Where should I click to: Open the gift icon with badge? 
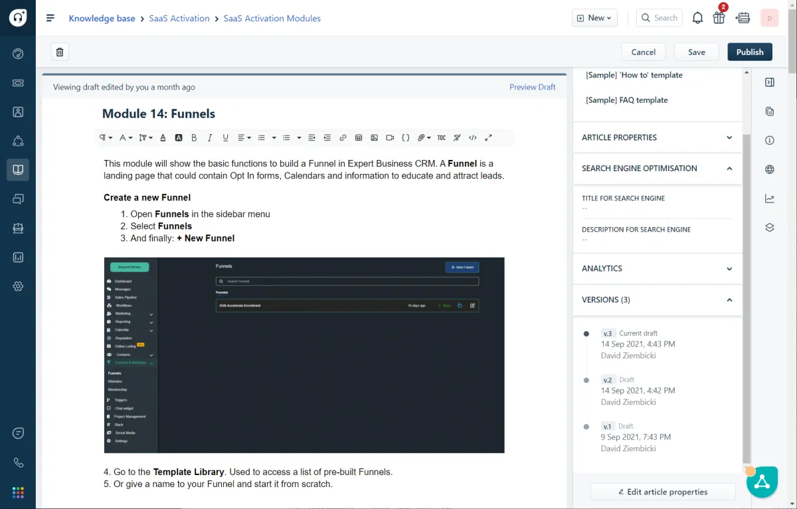[x=719, y=17]
